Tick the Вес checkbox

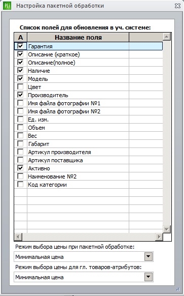click(x=20, y=135)
